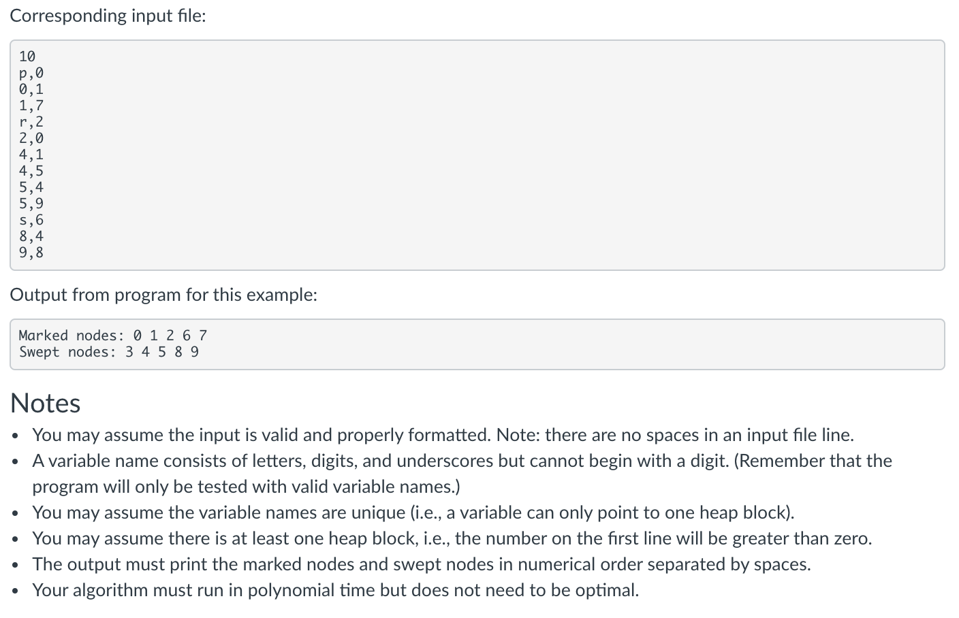Click 'Output from program for this example:' text

[x=164, y=295]
